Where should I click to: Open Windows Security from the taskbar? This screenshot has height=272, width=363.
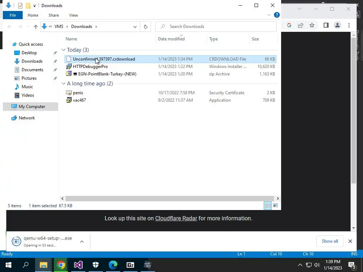96,265
